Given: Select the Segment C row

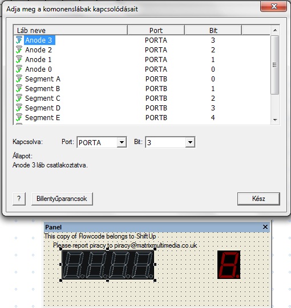Looking at the screenshot, I should [142, 98].
